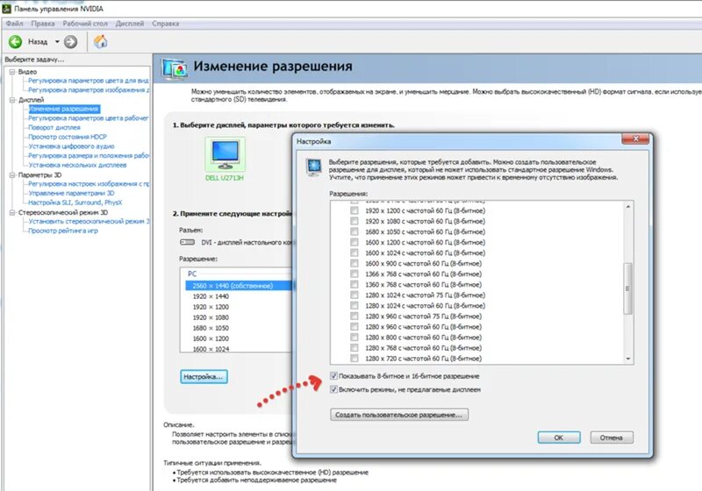
Task: Open Установка нескольких дисплеев link
Action: tap(77, 165)
